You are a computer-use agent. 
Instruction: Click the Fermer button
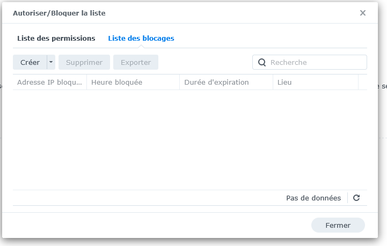pos(338,225)
